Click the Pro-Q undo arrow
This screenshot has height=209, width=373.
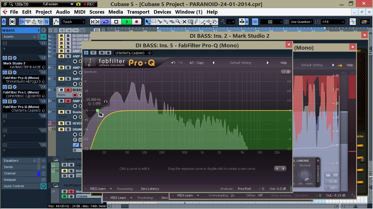173,63
